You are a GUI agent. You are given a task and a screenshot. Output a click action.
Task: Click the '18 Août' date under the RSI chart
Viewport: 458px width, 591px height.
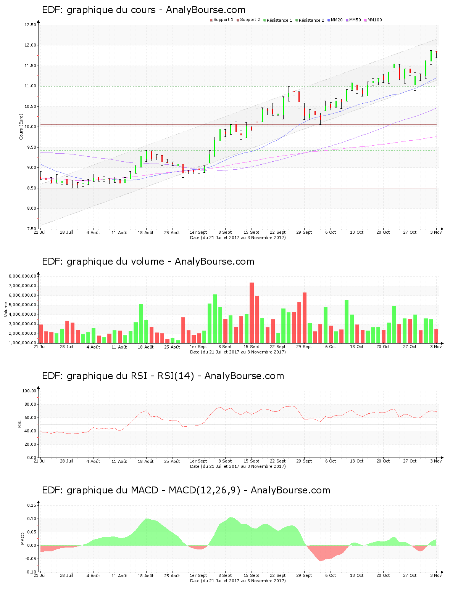tap(146, 461)
